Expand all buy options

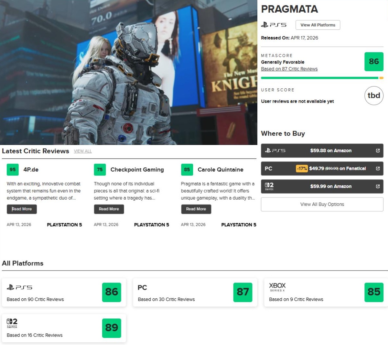pos(322,204)
